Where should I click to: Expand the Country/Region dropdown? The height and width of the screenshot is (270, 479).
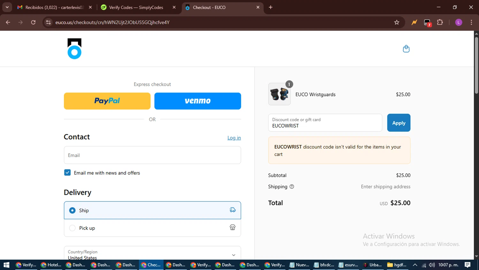(152, 253)
